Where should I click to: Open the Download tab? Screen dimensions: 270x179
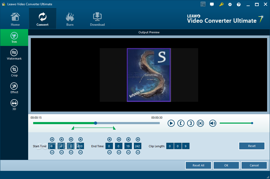point(97,19)
